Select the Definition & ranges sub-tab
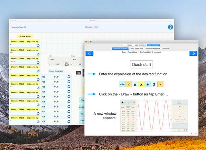206x150 pixels. click(x=120, y=49)
